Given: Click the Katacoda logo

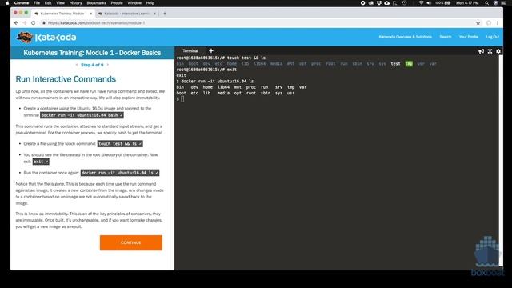Looking at the screenshot, I should tap(46, 38).
